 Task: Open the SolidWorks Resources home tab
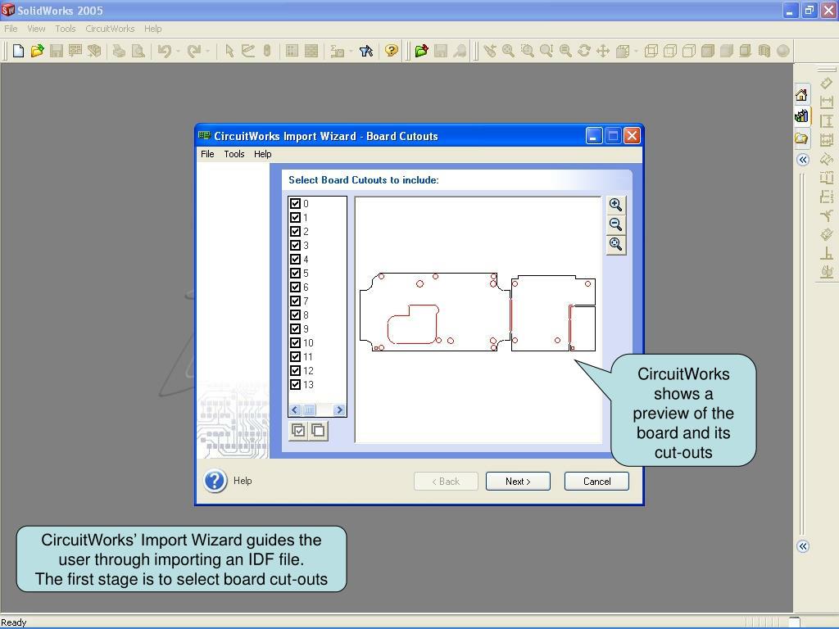click(801, 95)
